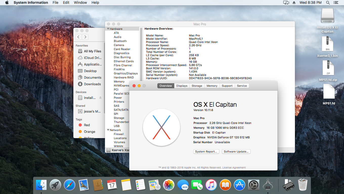Open App Store in Dock
Image resolution: width=344 pixels, height=194 pixels.
(239, 185)
